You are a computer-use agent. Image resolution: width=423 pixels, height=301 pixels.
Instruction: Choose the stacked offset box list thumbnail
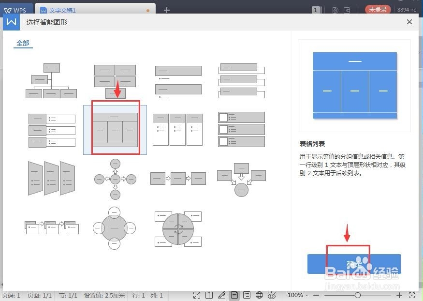(241, 80)
